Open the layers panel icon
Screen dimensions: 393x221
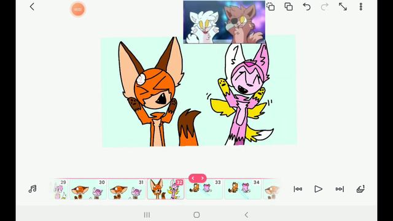(360, 189)
